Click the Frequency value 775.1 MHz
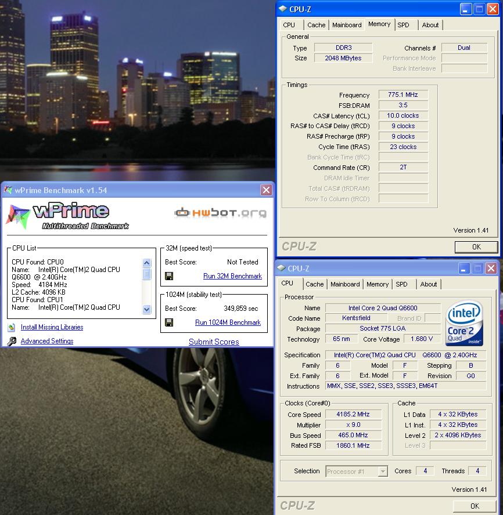 [x=403, y=95]
